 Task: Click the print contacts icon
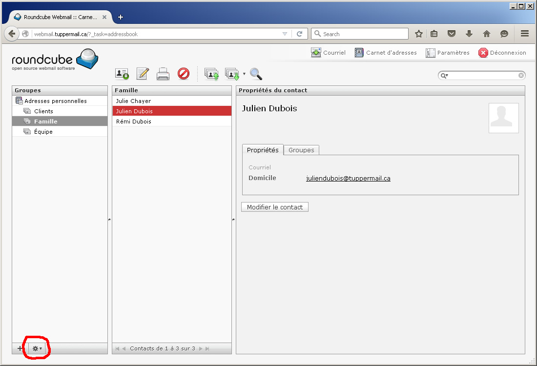[163, 74]
